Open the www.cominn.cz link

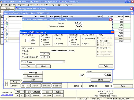pos(7,95)
